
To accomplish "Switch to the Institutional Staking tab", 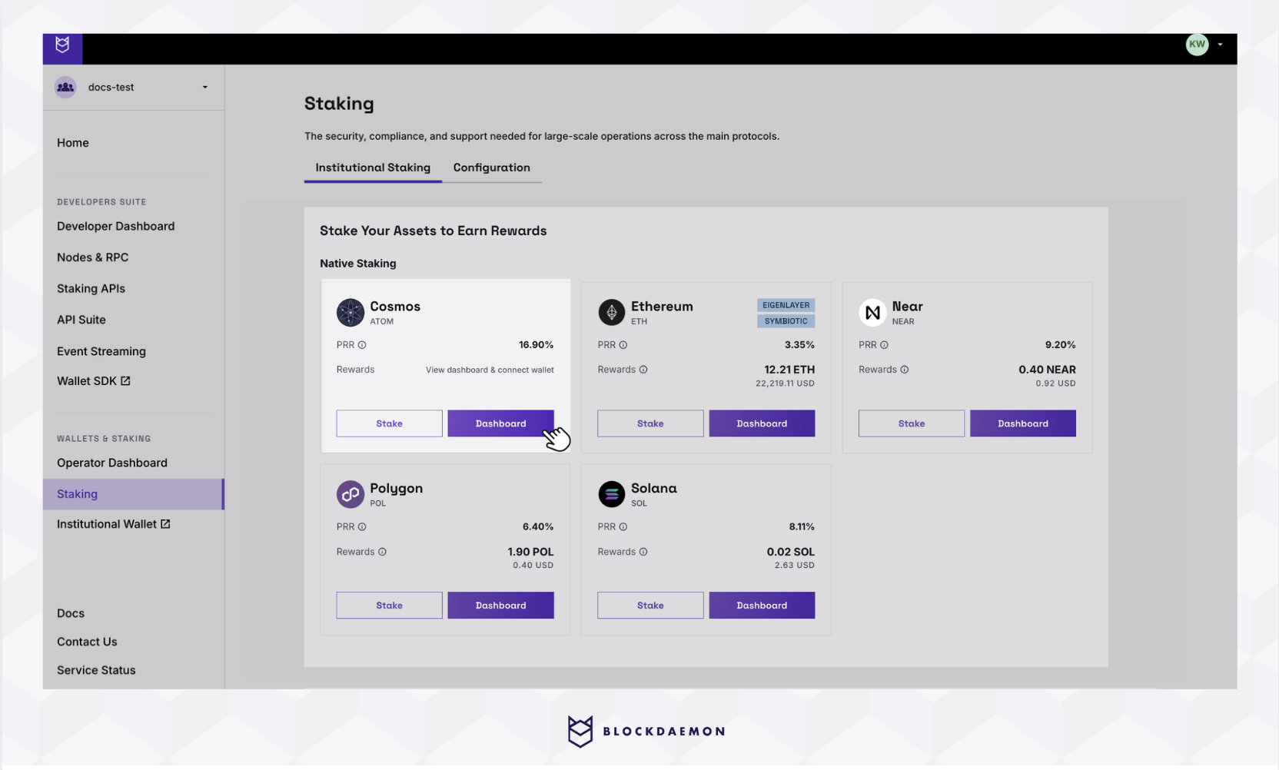I will tap(373, 168).
